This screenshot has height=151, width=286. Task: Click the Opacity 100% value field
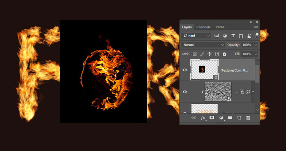point(247,45)
